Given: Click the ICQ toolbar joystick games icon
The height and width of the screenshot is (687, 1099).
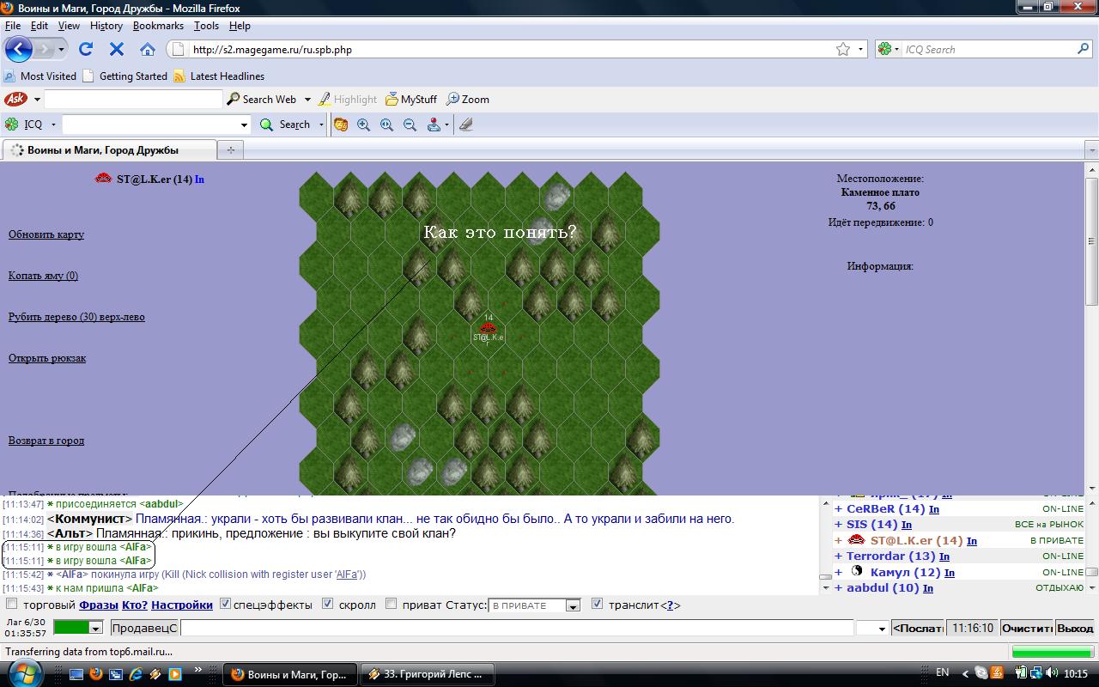Looking at the screenshot, I should click(x=434, y=125).
